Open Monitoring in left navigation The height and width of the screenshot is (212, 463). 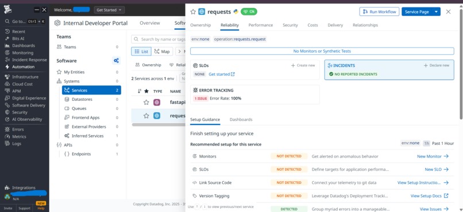tap(22, 53)
